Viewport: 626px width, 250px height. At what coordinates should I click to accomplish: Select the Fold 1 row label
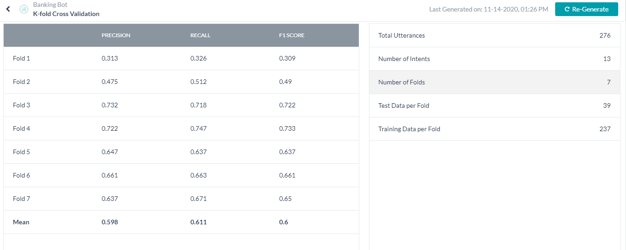tap(22, 58)
